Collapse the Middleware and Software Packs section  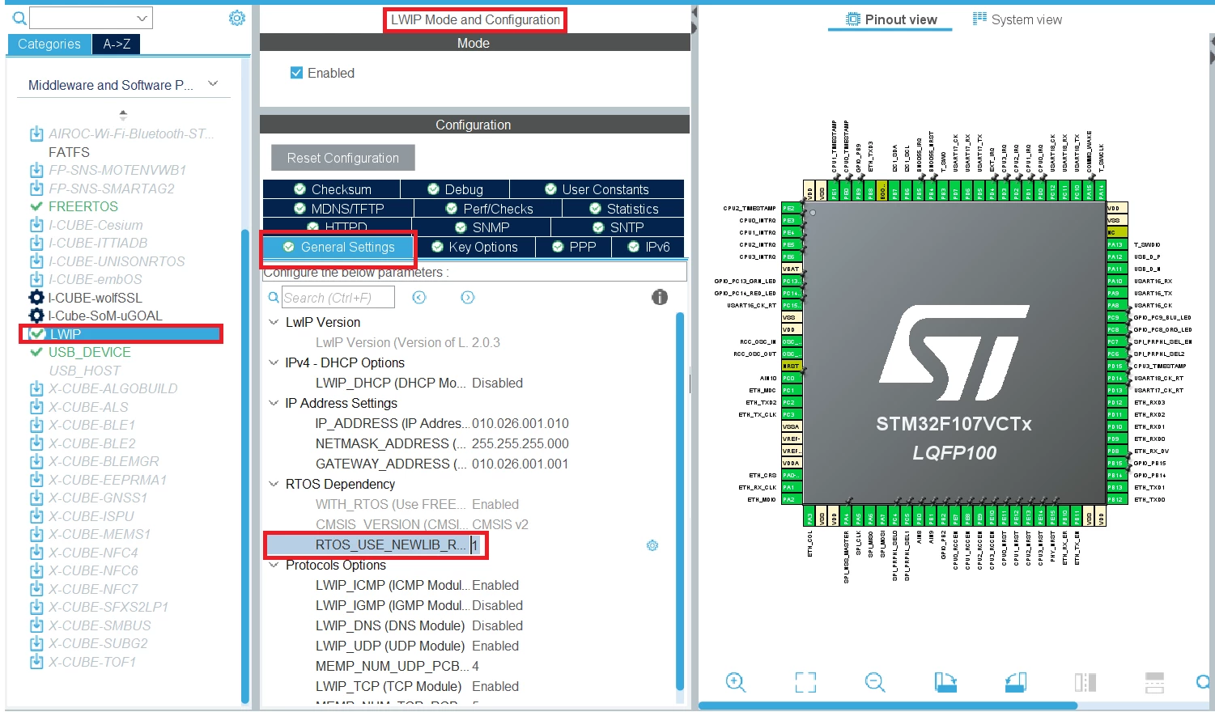213,84
